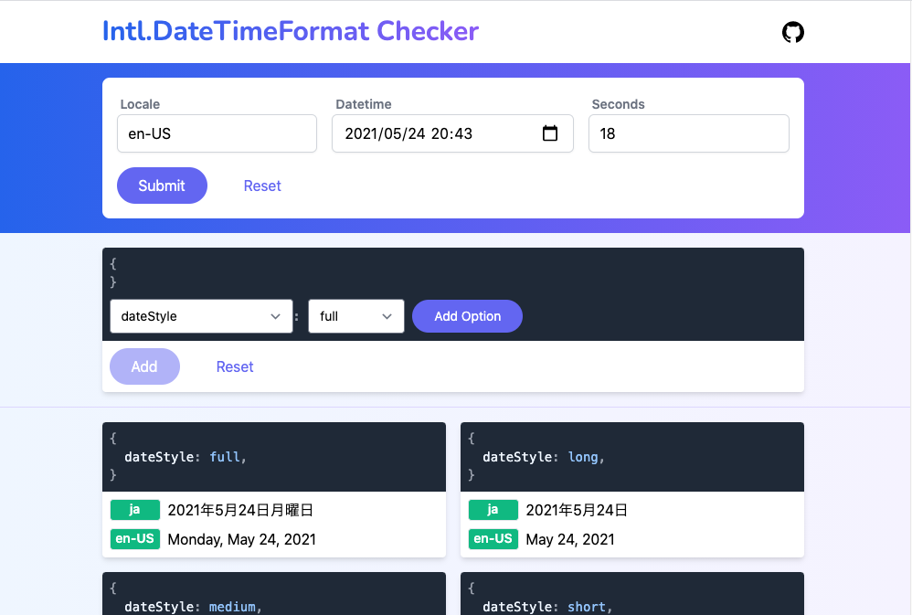912x615 pixels.
Task: Open the GitHub repository icon
Action: pyautogui.click(x=792, y=32)
